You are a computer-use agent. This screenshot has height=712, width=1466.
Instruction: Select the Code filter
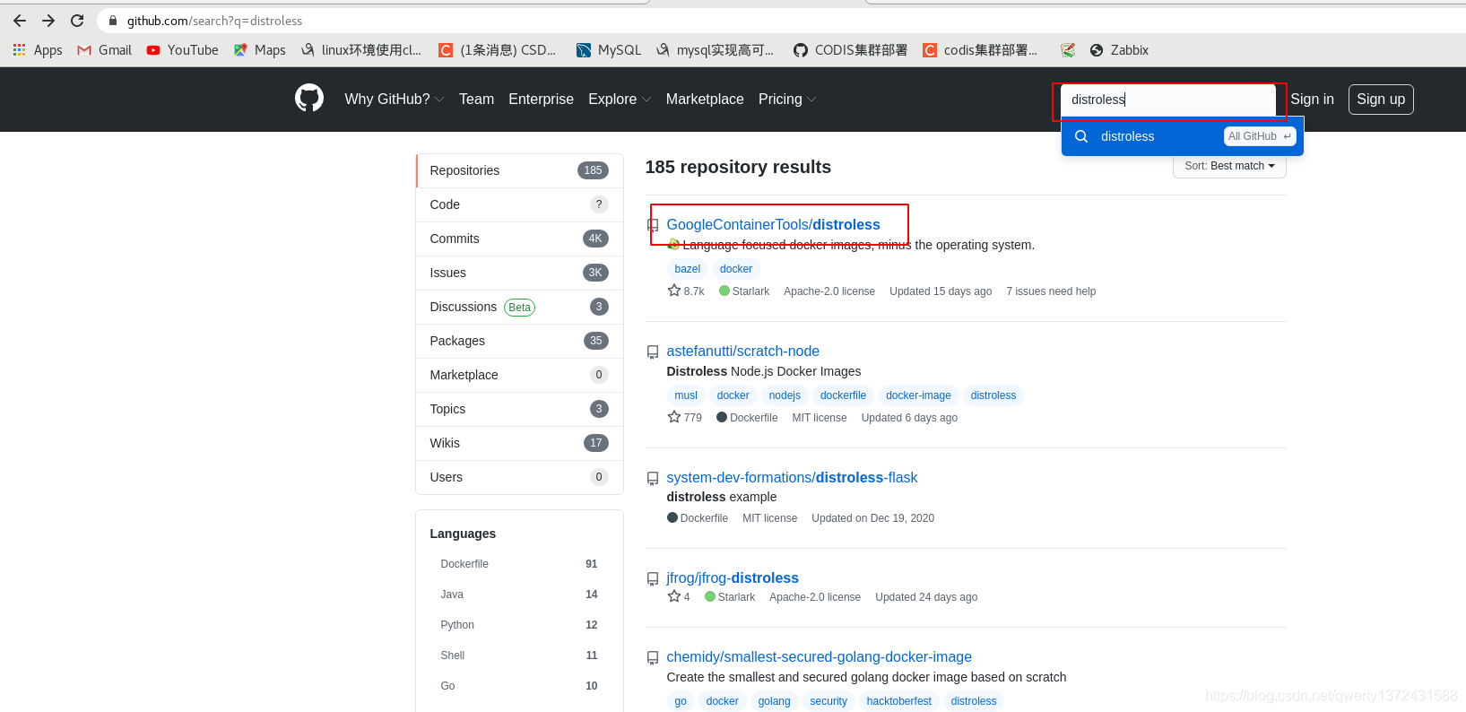pyautogui.click(x=520, y=204)
